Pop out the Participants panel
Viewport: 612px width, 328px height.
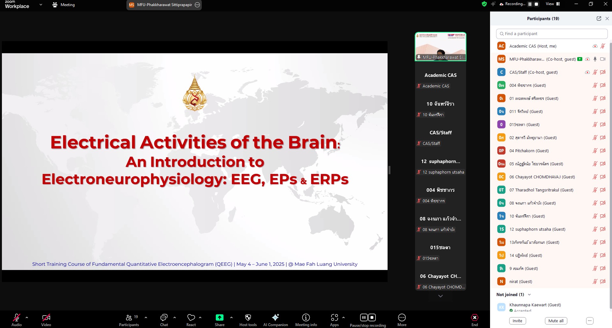point(599,19)
